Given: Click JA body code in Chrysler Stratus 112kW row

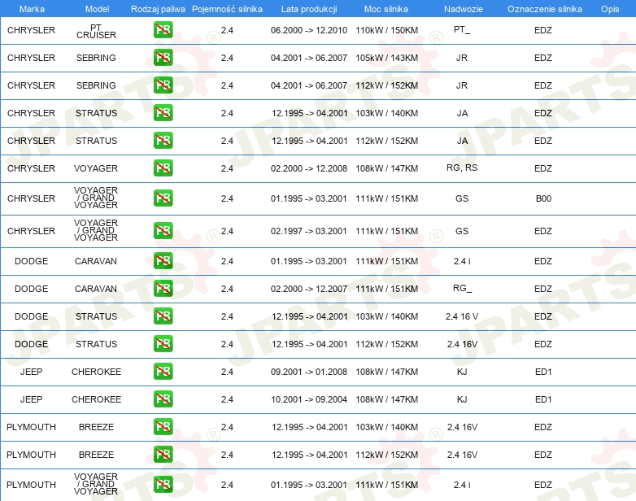Looking at the screenshot, I should [463, 141].
